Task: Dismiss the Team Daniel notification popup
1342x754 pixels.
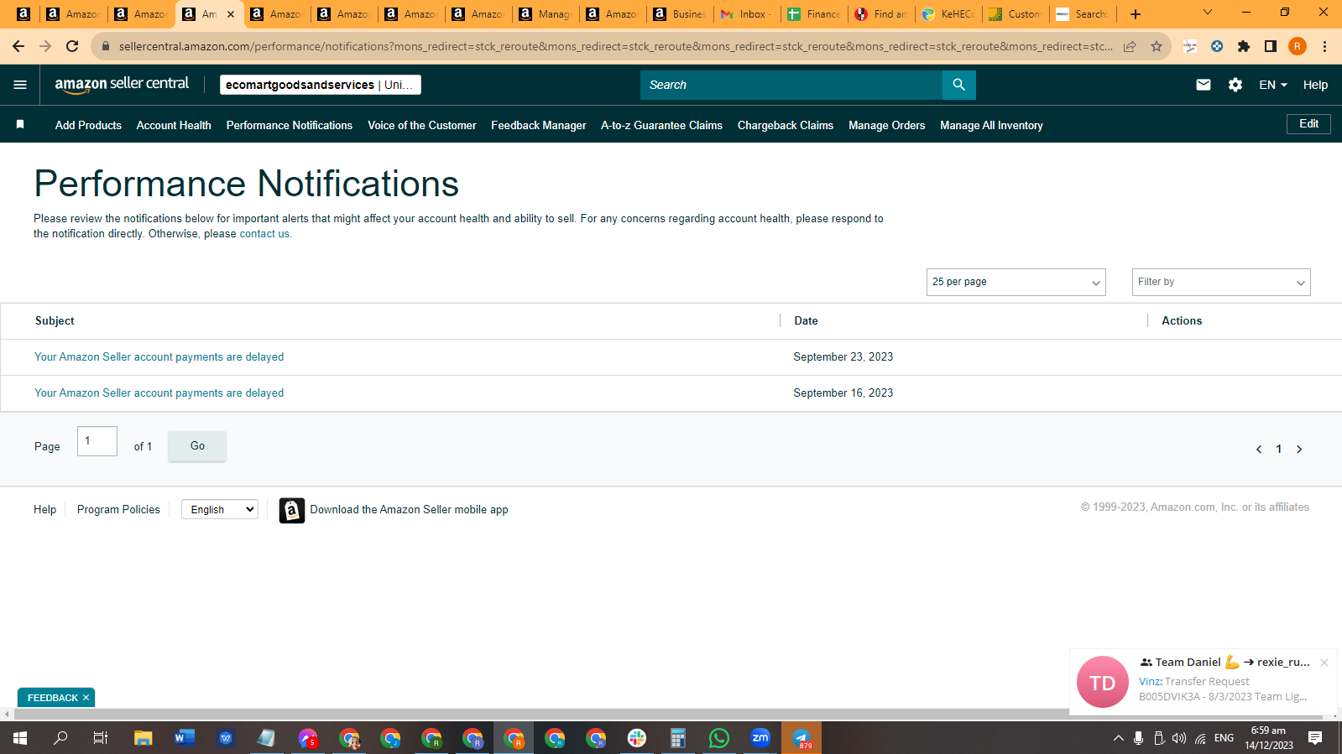Action: [1324, 663]
